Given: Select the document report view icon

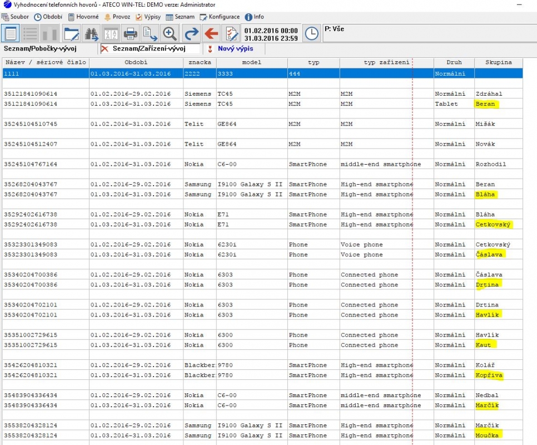Looking at the screenshot, I should coord(10,33).
